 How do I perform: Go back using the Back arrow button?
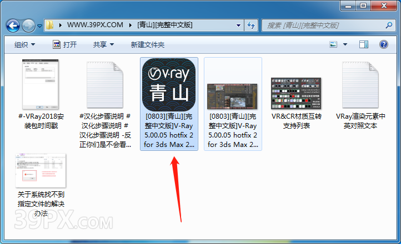pos(13,26)
